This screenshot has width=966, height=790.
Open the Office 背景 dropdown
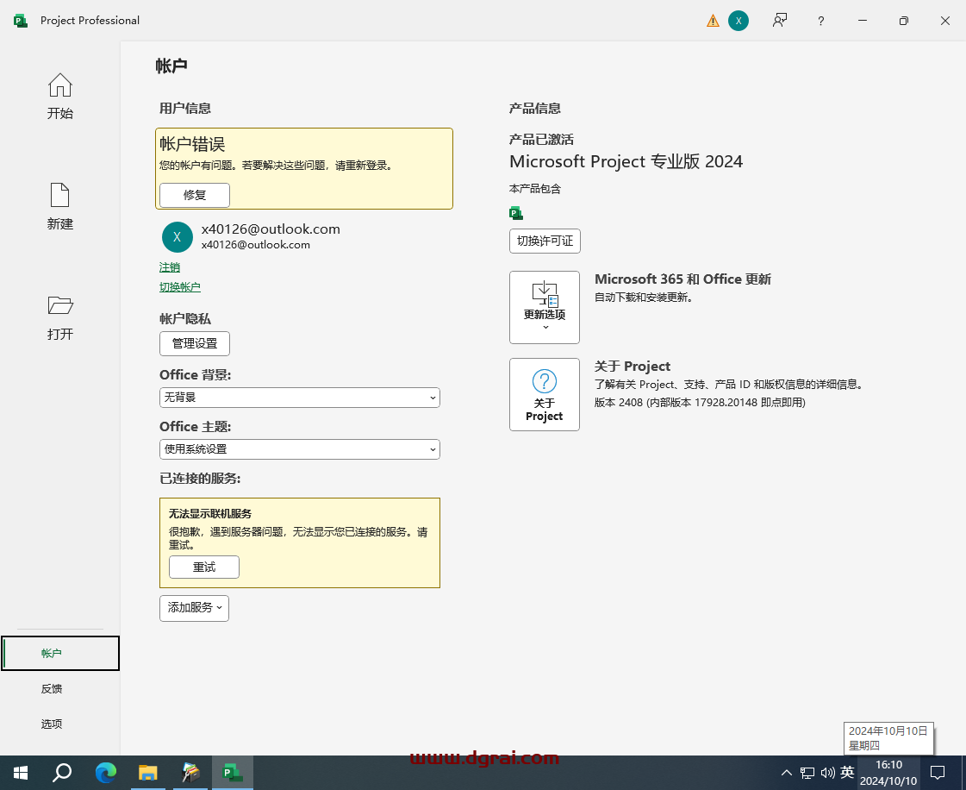click(299, 398)
